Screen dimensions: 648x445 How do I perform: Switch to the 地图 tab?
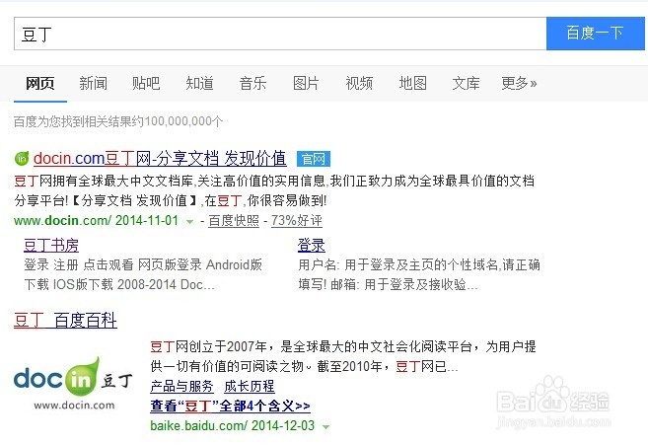413,84
